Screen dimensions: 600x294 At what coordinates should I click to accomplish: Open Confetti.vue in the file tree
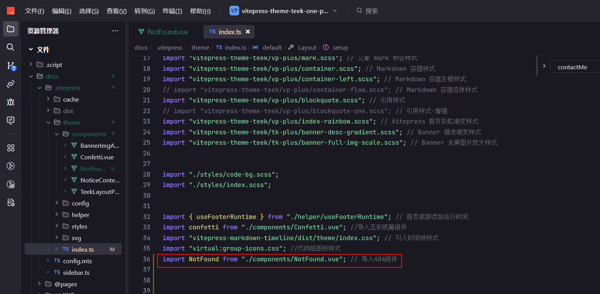pyautogui.click(x=97, y=157)
